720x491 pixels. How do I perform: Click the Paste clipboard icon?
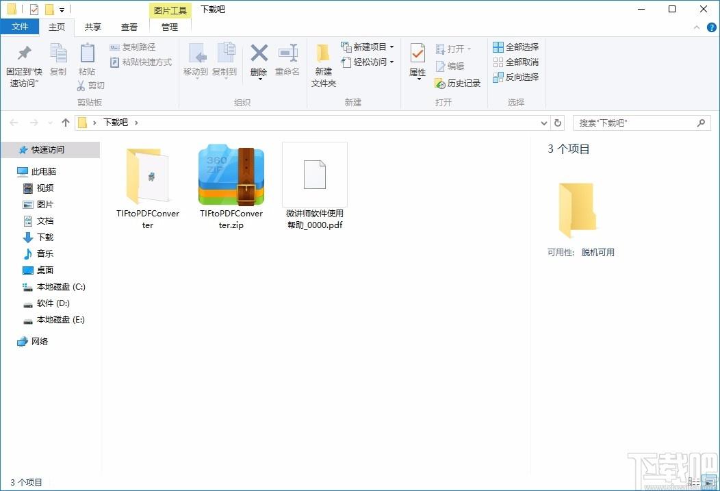pyautogui.click(x=87, y=53)
